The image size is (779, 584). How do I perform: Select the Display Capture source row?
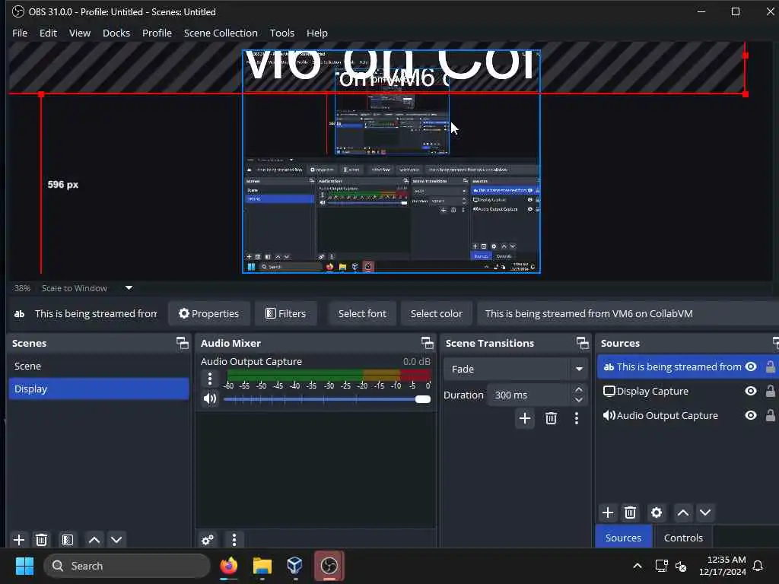tap(687, 391)
